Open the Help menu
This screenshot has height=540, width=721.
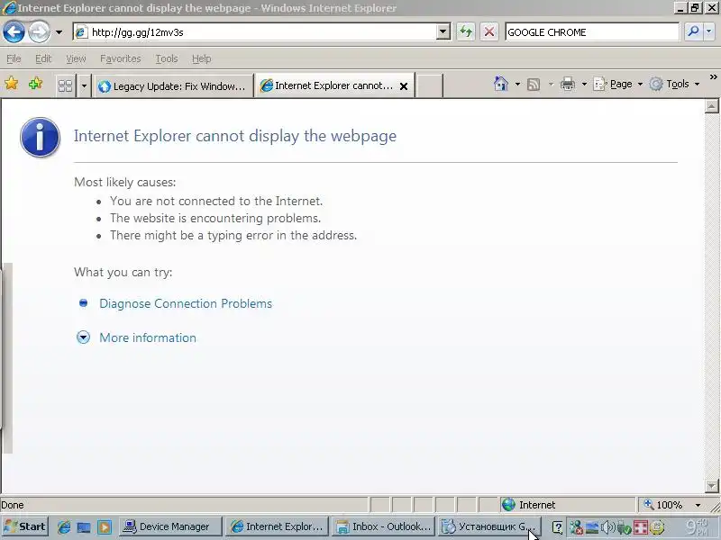pos(201,58)
